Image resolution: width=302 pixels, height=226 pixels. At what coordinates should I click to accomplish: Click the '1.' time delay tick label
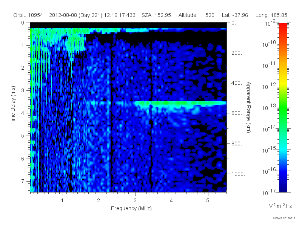point(23,46)
